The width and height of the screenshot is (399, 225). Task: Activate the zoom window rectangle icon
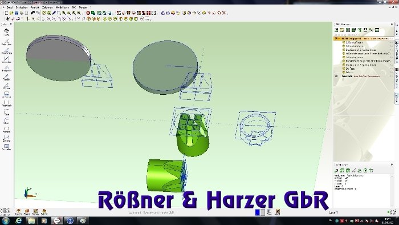(x=59, y=13)
